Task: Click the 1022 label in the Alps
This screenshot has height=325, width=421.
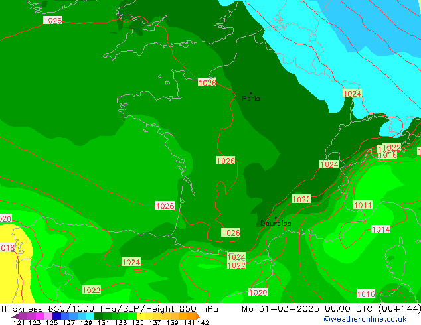Action: 301,199
